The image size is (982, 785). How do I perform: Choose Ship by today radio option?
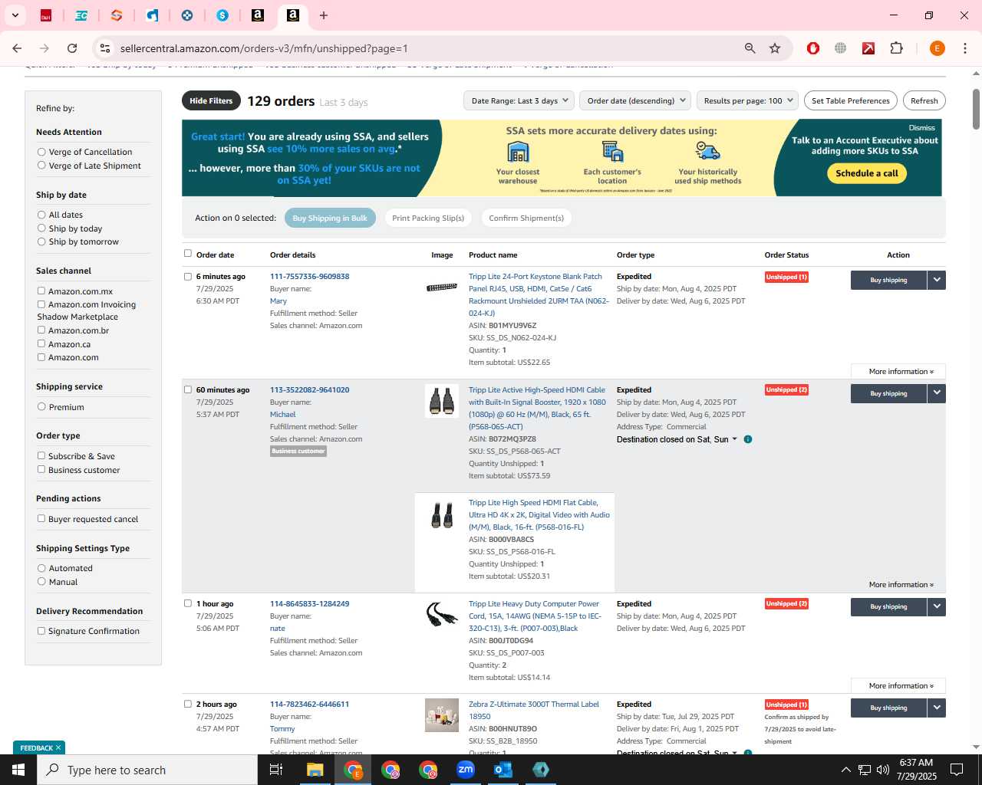coord(41,228)
